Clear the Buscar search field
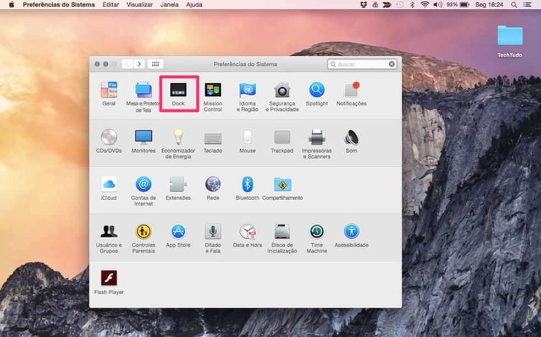Screen dimensions: 541x337 (391, 64)
